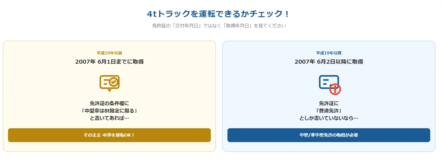Click the 2007年 6月1日までに取得 heading
Screen dimensions: 441x159
pos(109,62)
